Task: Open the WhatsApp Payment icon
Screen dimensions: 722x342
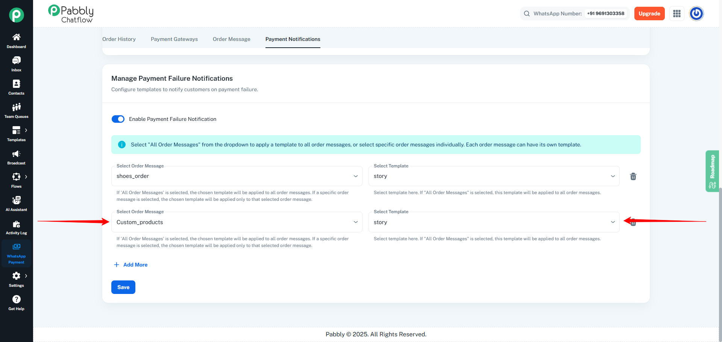Action: click(x=17, y=247)
